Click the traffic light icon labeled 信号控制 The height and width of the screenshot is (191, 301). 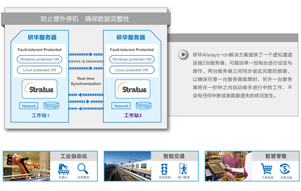point(164,169)
